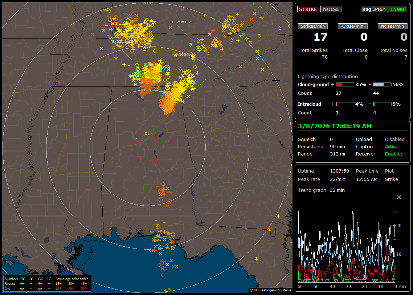
Task: Select the Strikes/min rate button
Action: coord(313,26)
